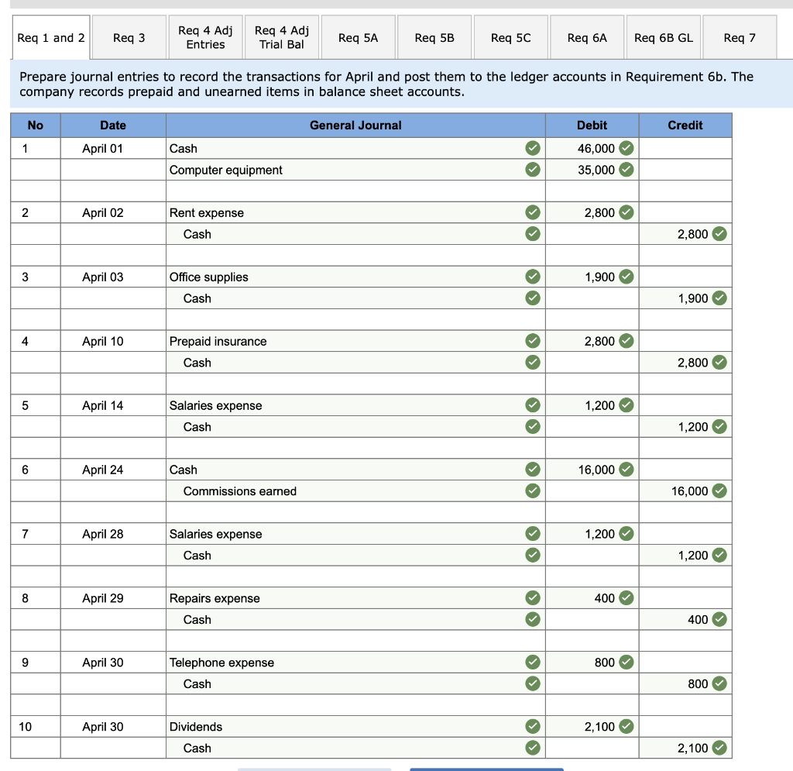The height and width of the screenshot is (771, 793).
Task: Open the Req 7 tab
Action: pos(740,37)
